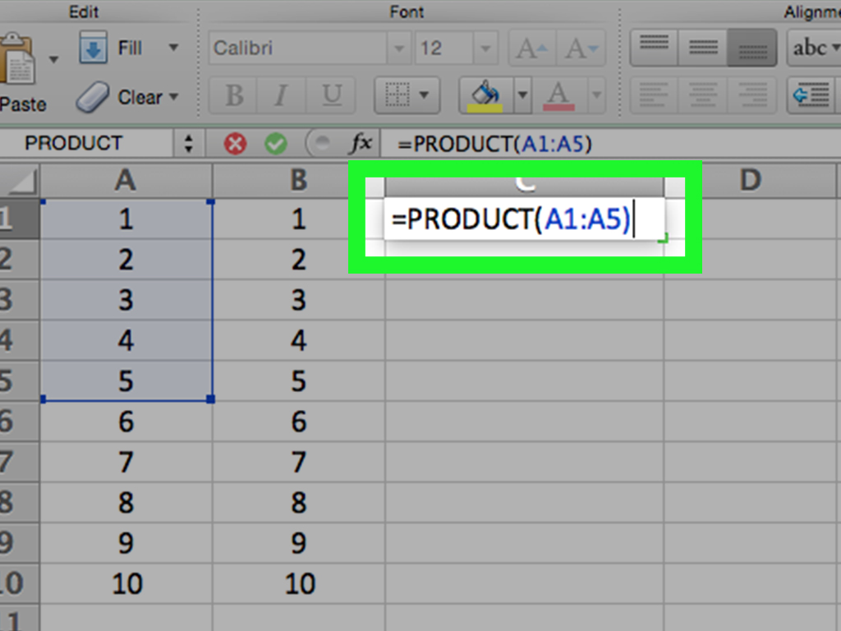Image resolution: width=841 pixels, height=631 pixels.
Task: Click the Fill down icon
Action: [x=93, y=48]
